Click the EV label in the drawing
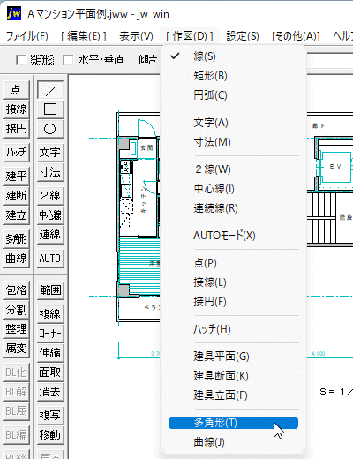This screenshot has height=459, width=353. [335, 167]
